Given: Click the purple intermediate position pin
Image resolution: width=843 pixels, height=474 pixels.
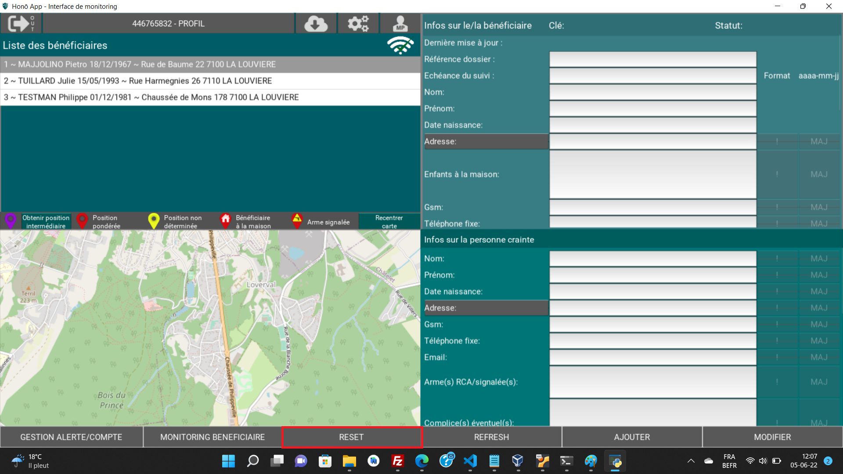Looking at the screenshot, I should tap(11, 221).
